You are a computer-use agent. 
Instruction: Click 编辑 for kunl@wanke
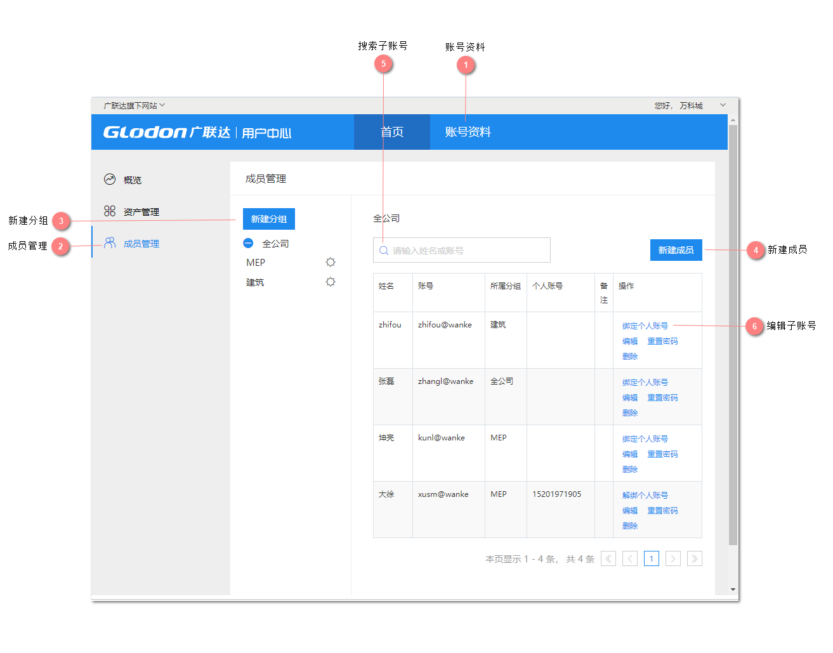tap(630, 454)
